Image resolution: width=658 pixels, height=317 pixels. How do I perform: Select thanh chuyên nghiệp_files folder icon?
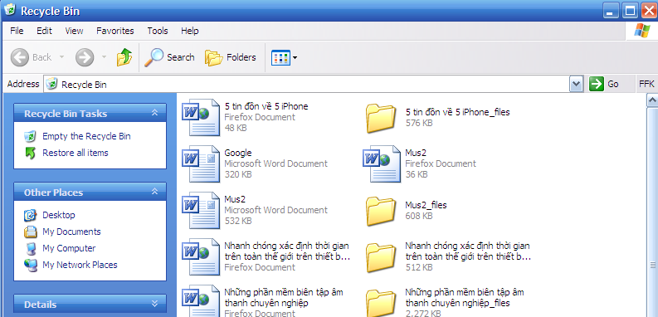[x=381, y=303]
